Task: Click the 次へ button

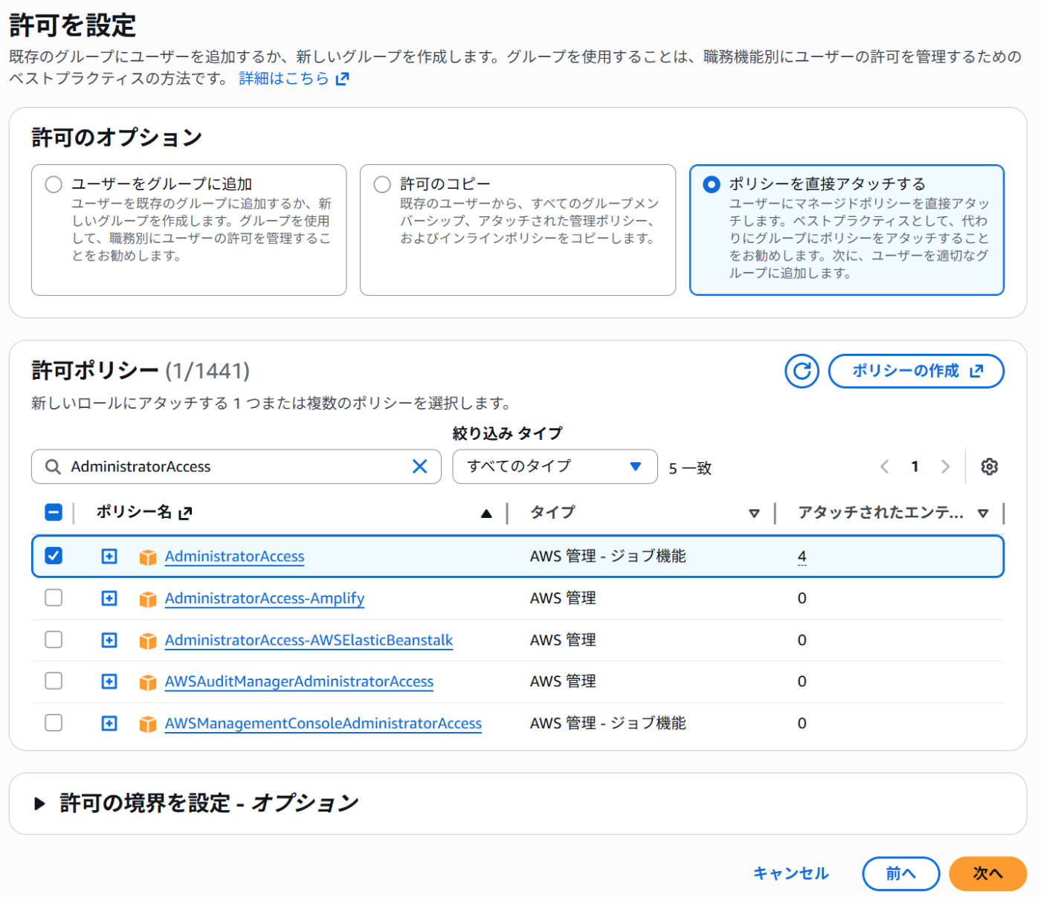Action: pos(987,874)
